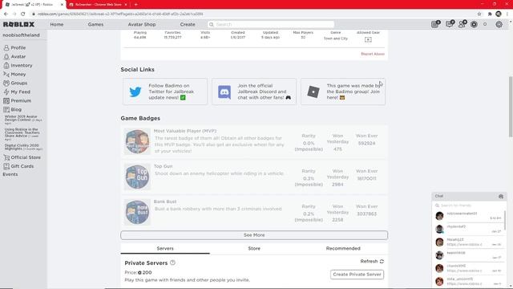This screenshot has width=513, height=289.
Task: Open the Winter 2021 Avatar Design Contest post
Action: coord(23,120)
